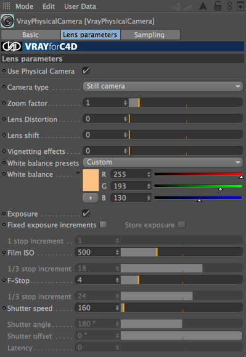Click the VrayPhysicalCamera lens icon

[x=7, y=21]
